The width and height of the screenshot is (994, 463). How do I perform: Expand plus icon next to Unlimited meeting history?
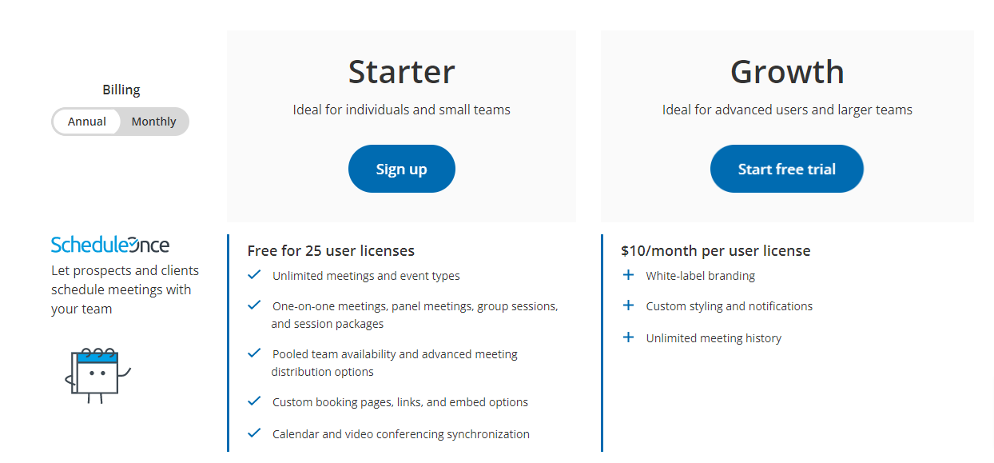(x=628, y=337)
